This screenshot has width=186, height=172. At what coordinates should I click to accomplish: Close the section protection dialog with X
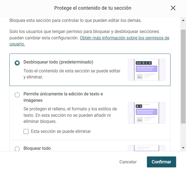[173, 8]
